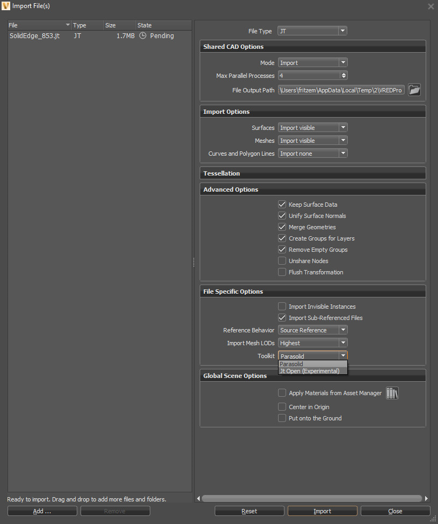Screen dimensions: 438x524
Task: Collapse the Shared CAD Options header
Action: tap(313, 47)
